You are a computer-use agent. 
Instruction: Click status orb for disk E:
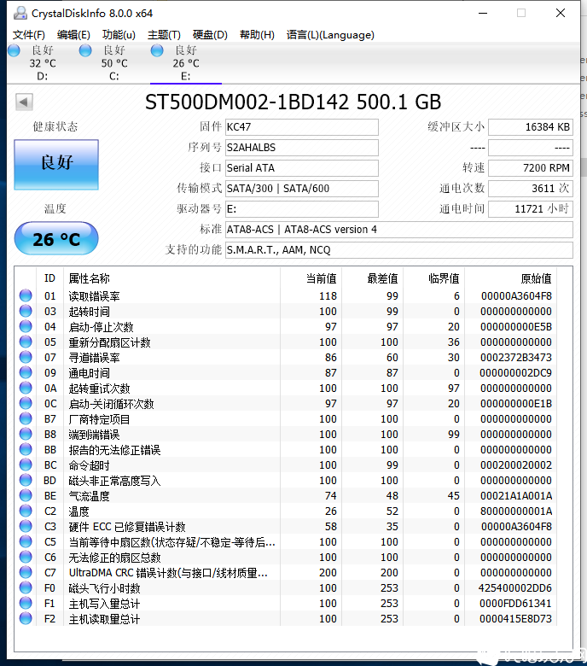coord(157,50)
